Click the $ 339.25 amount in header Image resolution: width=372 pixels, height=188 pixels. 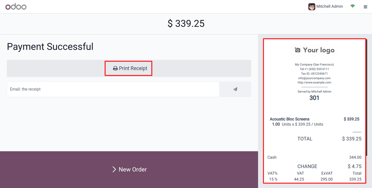(186, 24)
